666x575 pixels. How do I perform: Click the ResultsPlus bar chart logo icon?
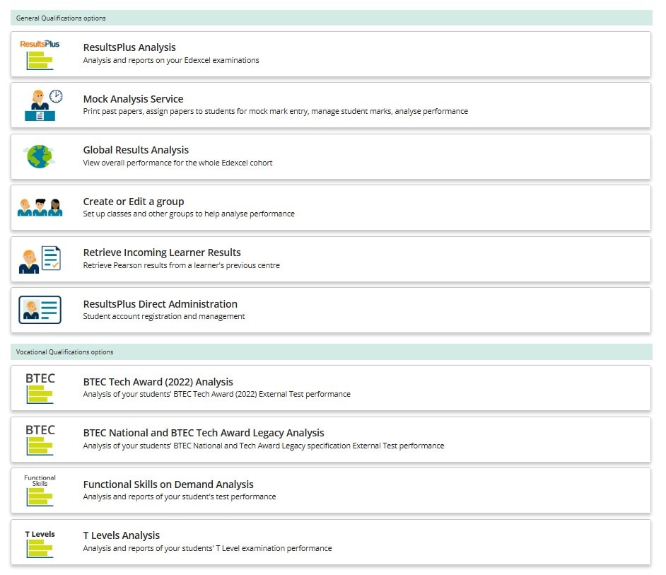pos(40,53)
